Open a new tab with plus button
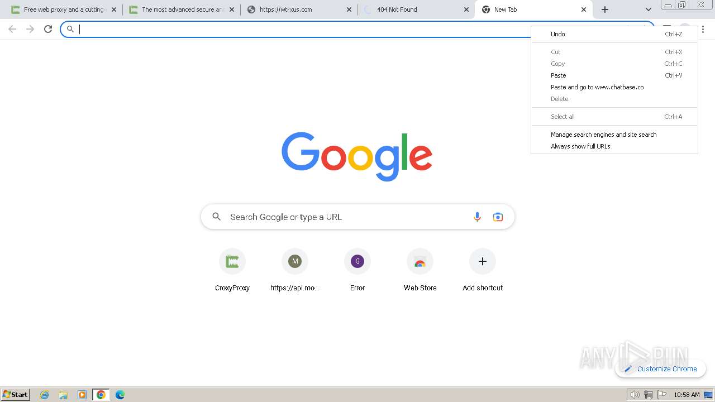The width and height of the screenshot is (715, 402). (x=605, y=9)
